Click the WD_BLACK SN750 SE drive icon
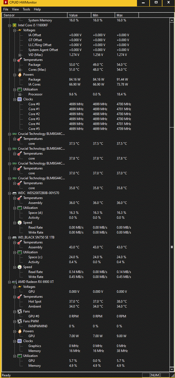175x378 pixels. coord(14,237)
